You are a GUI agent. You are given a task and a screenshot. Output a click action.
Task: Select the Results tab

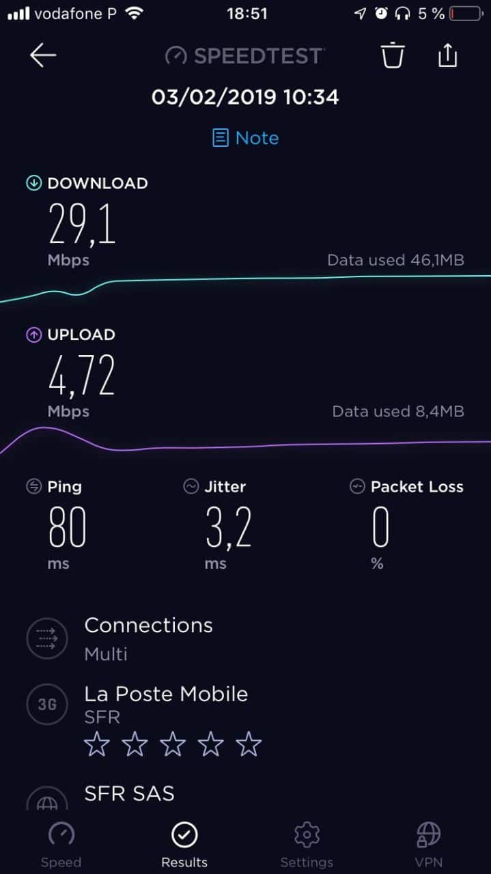click(x=184, y=845)
